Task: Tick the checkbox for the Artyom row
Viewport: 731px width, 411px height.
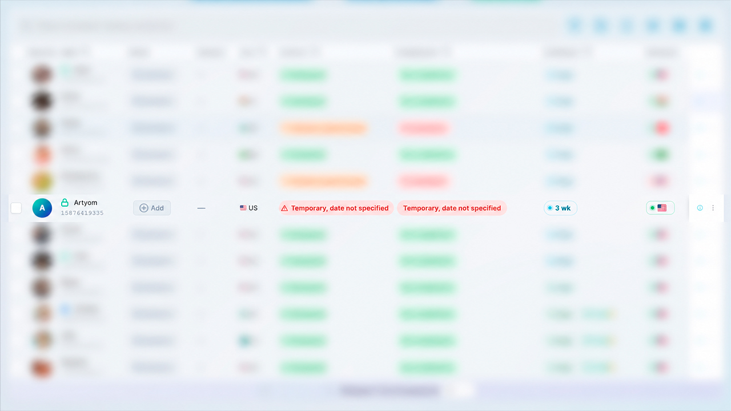Action: pyautogui.click(x=16, y=208)
